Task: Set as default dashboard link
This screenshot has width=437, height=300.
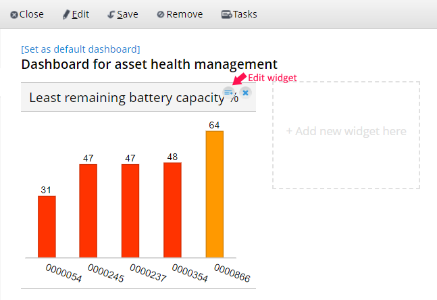Action: [80, 49]
